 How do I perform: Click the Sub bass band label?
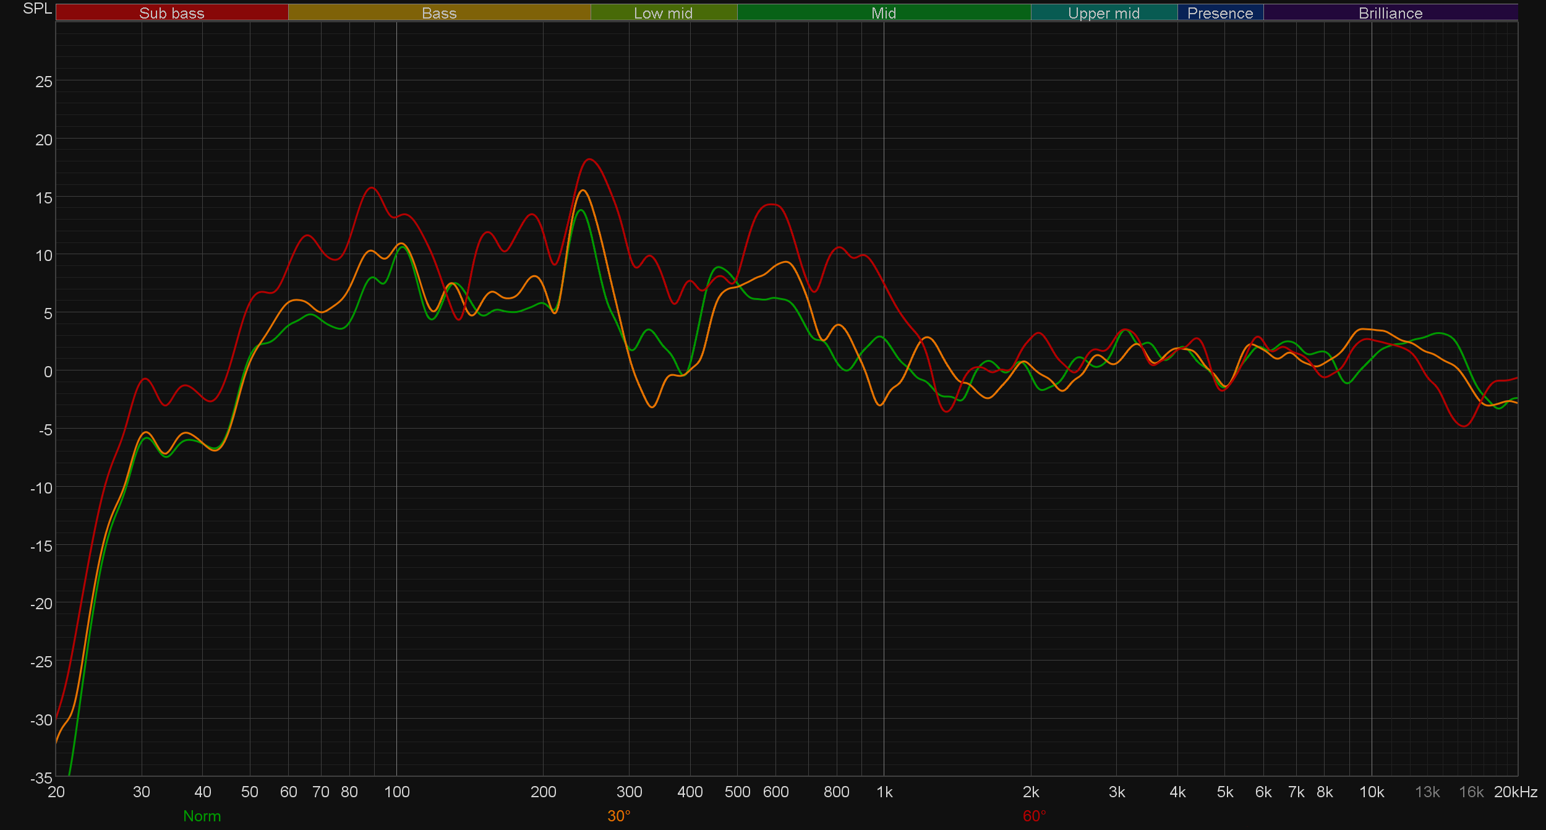pos(171,13)
